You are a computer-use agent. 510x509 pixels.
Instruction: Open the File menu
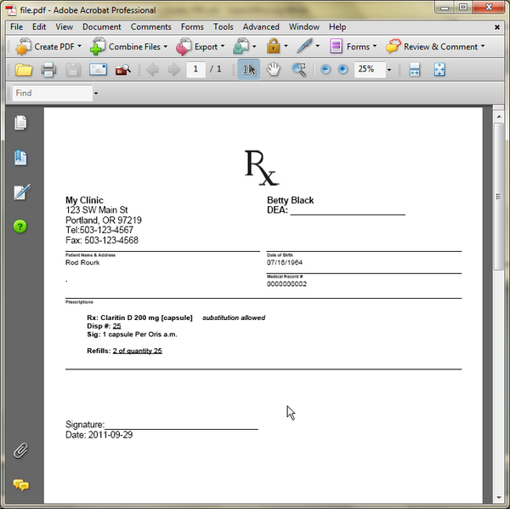pyautogui.click(x=16, y=26)
